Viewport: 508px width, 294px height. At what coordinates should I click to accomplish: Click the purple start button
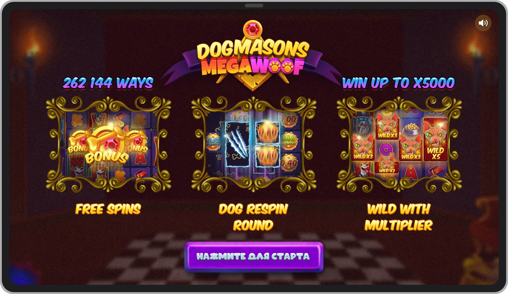pyautogui.click(x=254, y=257)
